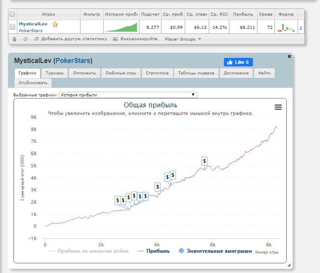Open the Опубликовать tab
This screenshot has width=320, height=273.
pyautogui.click(x=33, y=83)
